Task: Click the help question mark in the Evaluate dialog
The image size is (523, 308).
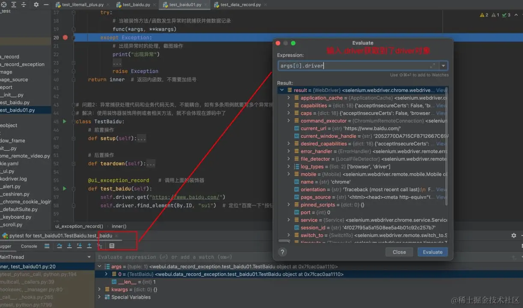Action: click(282, 252)
